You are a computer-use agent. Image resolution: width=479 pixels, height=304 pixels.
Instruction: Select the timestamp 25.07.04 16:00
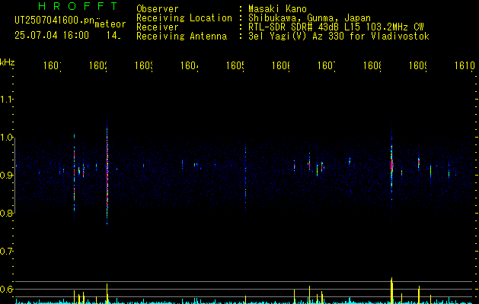52,36
